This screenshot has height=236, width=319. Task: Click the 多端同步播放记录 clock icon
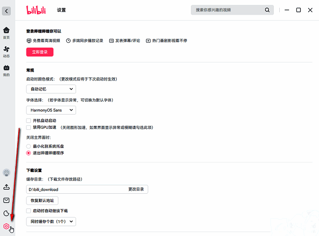[68, 41]
